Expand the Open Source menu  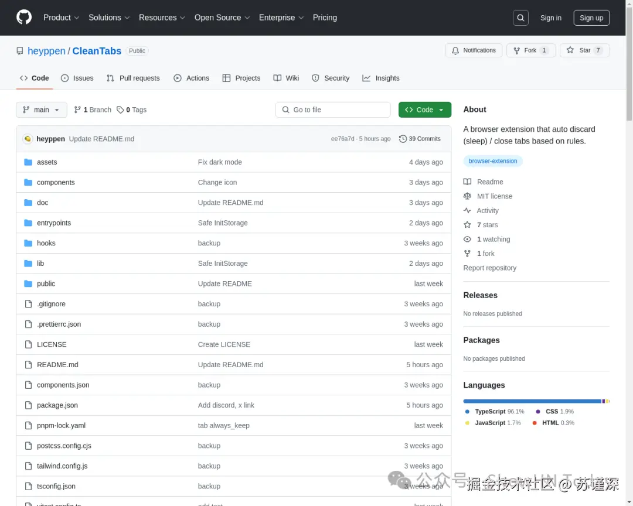[x=222, y=18]
